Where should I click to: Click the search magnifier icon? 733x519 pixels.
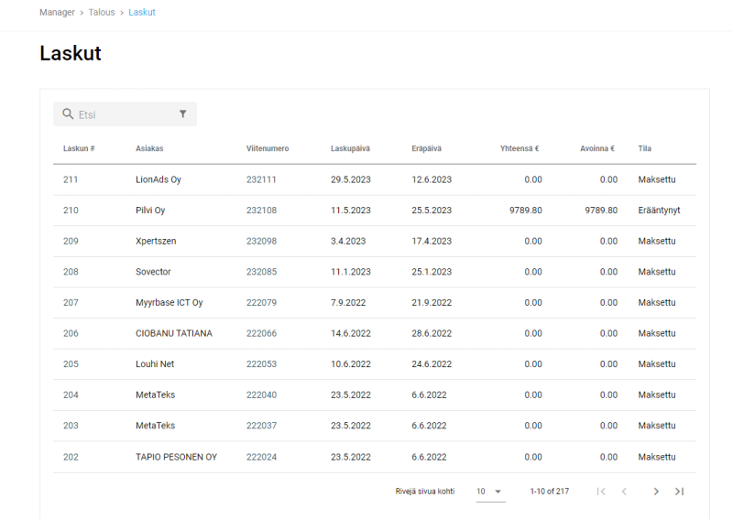pyautogui.click(x=68, y=114)
